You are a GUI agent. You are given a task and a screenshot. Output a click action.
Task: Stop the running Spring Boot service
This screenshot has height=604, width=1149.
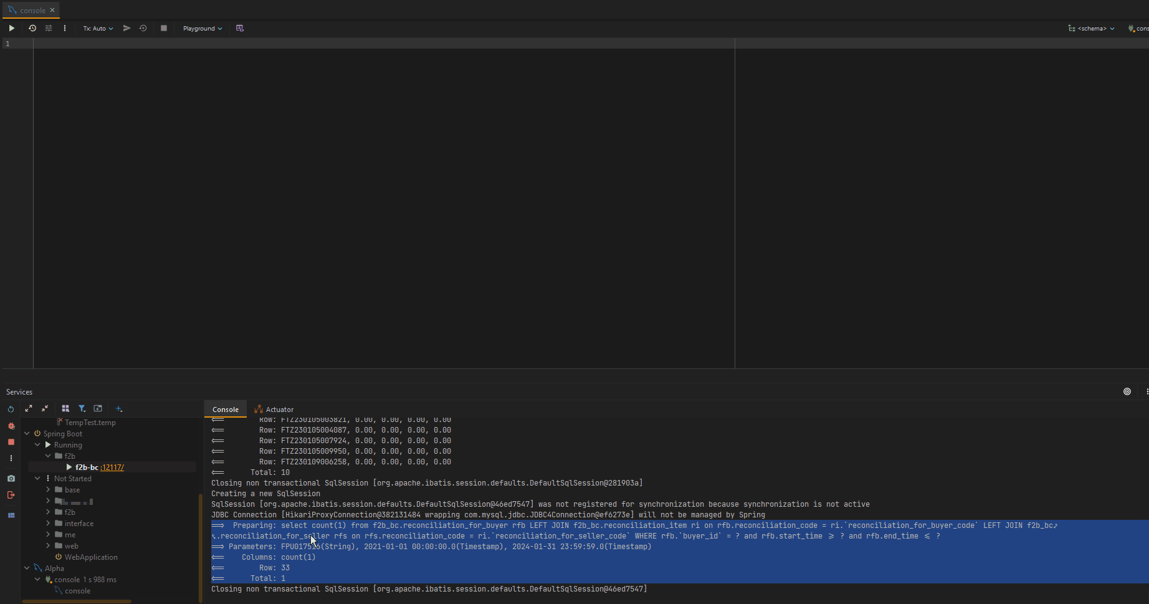11,442
